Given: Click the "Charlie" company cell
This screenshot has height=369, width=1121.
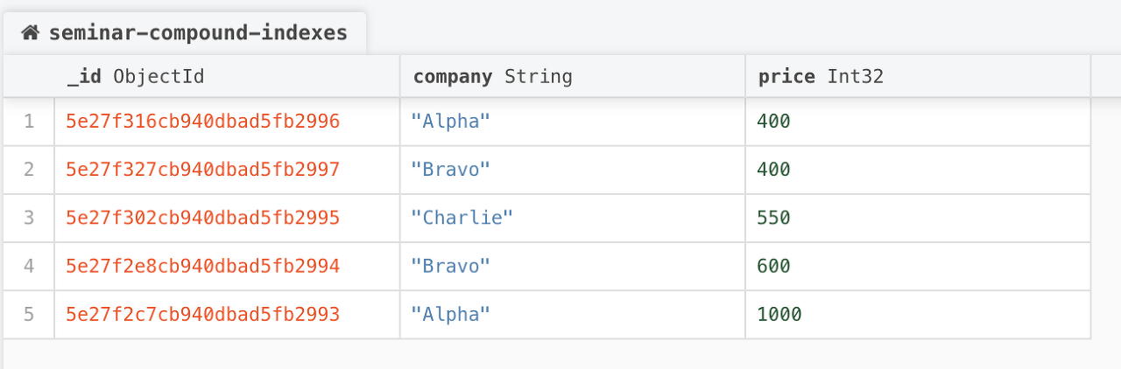Looking at the screenshot, I should click(x=462, y=218).
